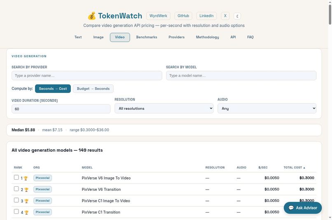Open the Audio dropdown

pos(267,109)
